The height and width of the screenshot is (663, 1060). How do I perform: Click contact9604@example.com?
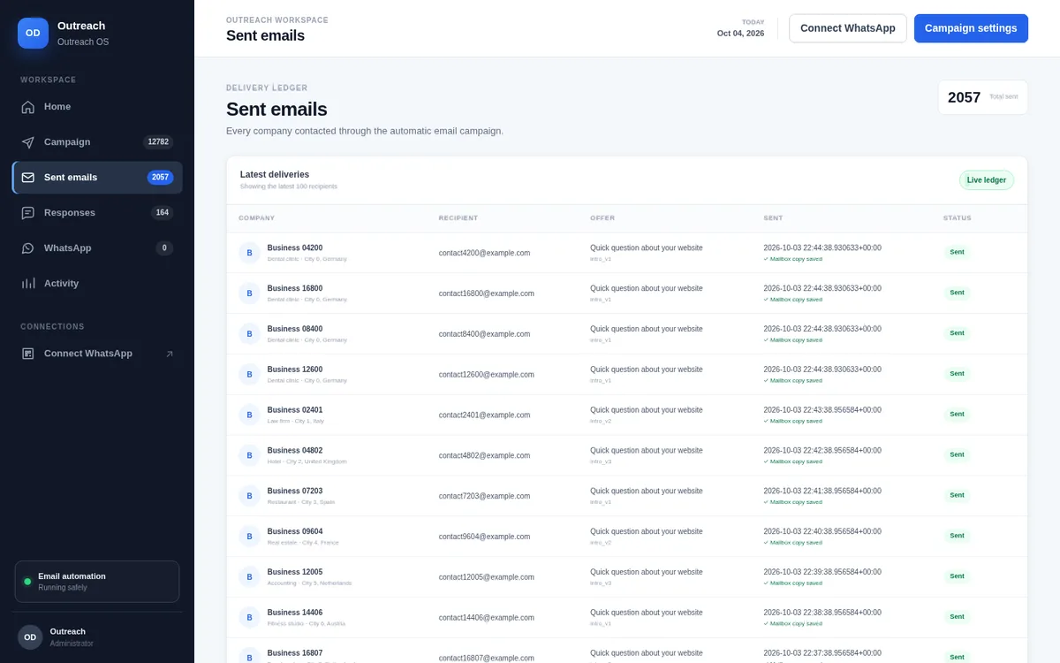coord(484,537)
